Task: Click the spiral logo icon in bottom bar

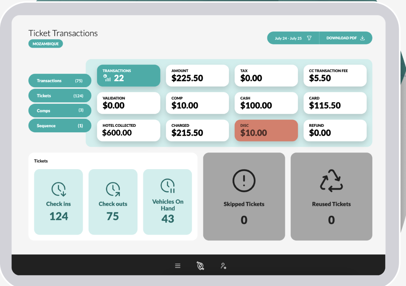Action: [200, 266]
